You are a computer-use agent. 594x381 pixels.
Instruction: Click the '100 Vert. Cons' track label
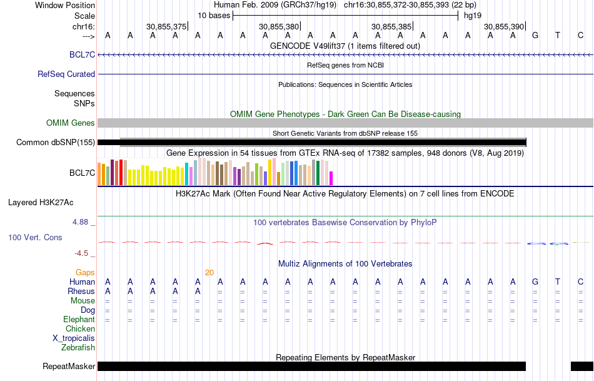tap(35, 237)
